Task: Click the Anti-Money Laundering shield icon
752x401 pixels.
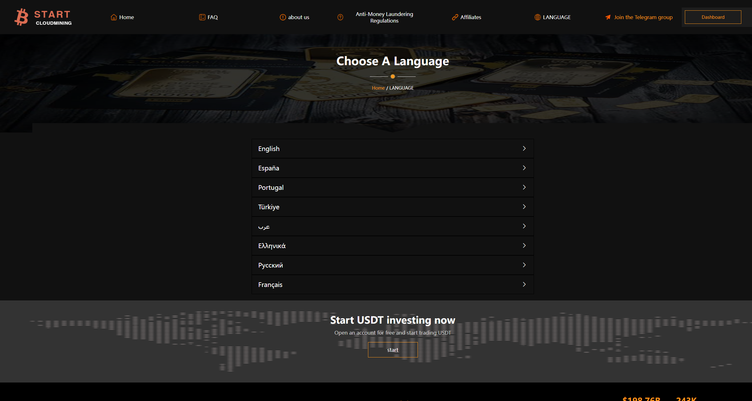Action: (x=340, y=16)
